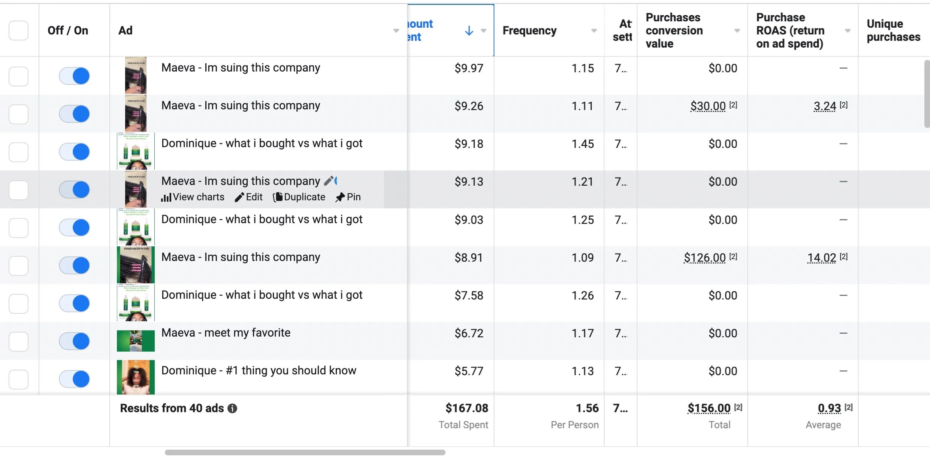Open Purchase ROAS column header dropdown
930x456 pixels.
click(x=848, y=31)
